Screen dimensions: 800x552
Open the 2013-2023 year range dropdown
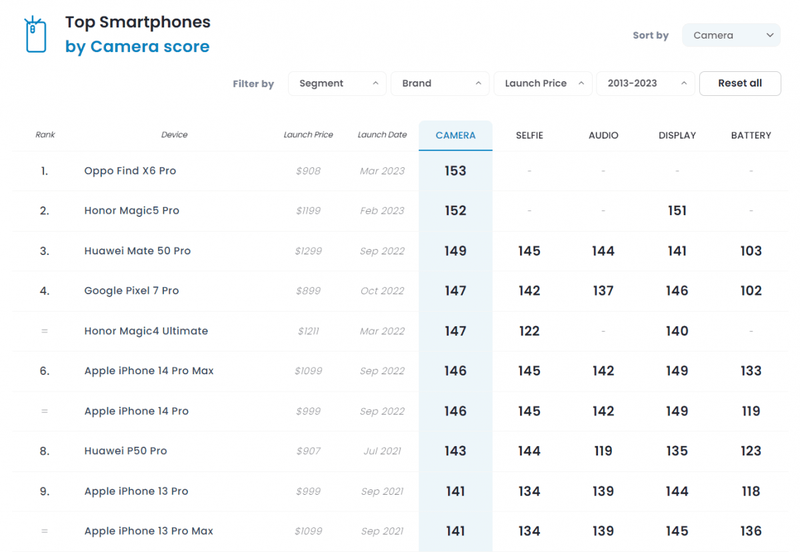point(645,83)
